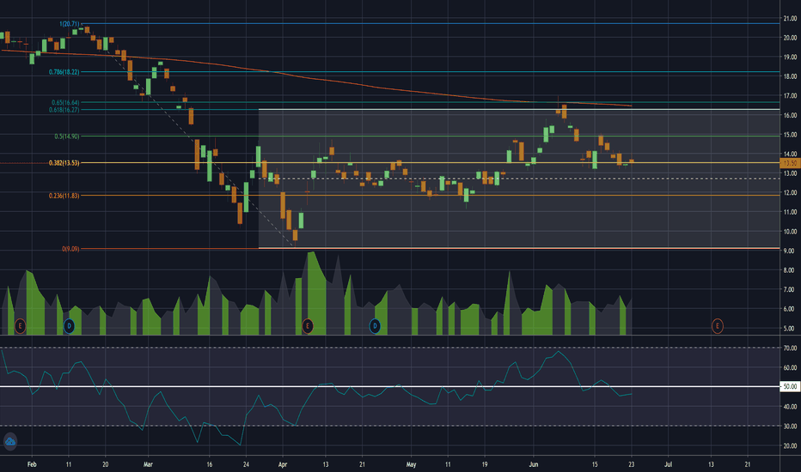Click the Jun label on time axis
Viewport: 801px width, 472px height.
[534, 464]
